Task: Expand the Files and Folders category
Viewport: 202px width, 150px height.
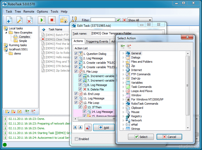Action: pyautogui.click(x=123, y=62)
